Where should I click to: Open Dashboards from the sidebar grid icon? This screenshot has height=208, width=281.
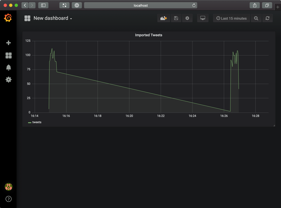tap(8, 55)
